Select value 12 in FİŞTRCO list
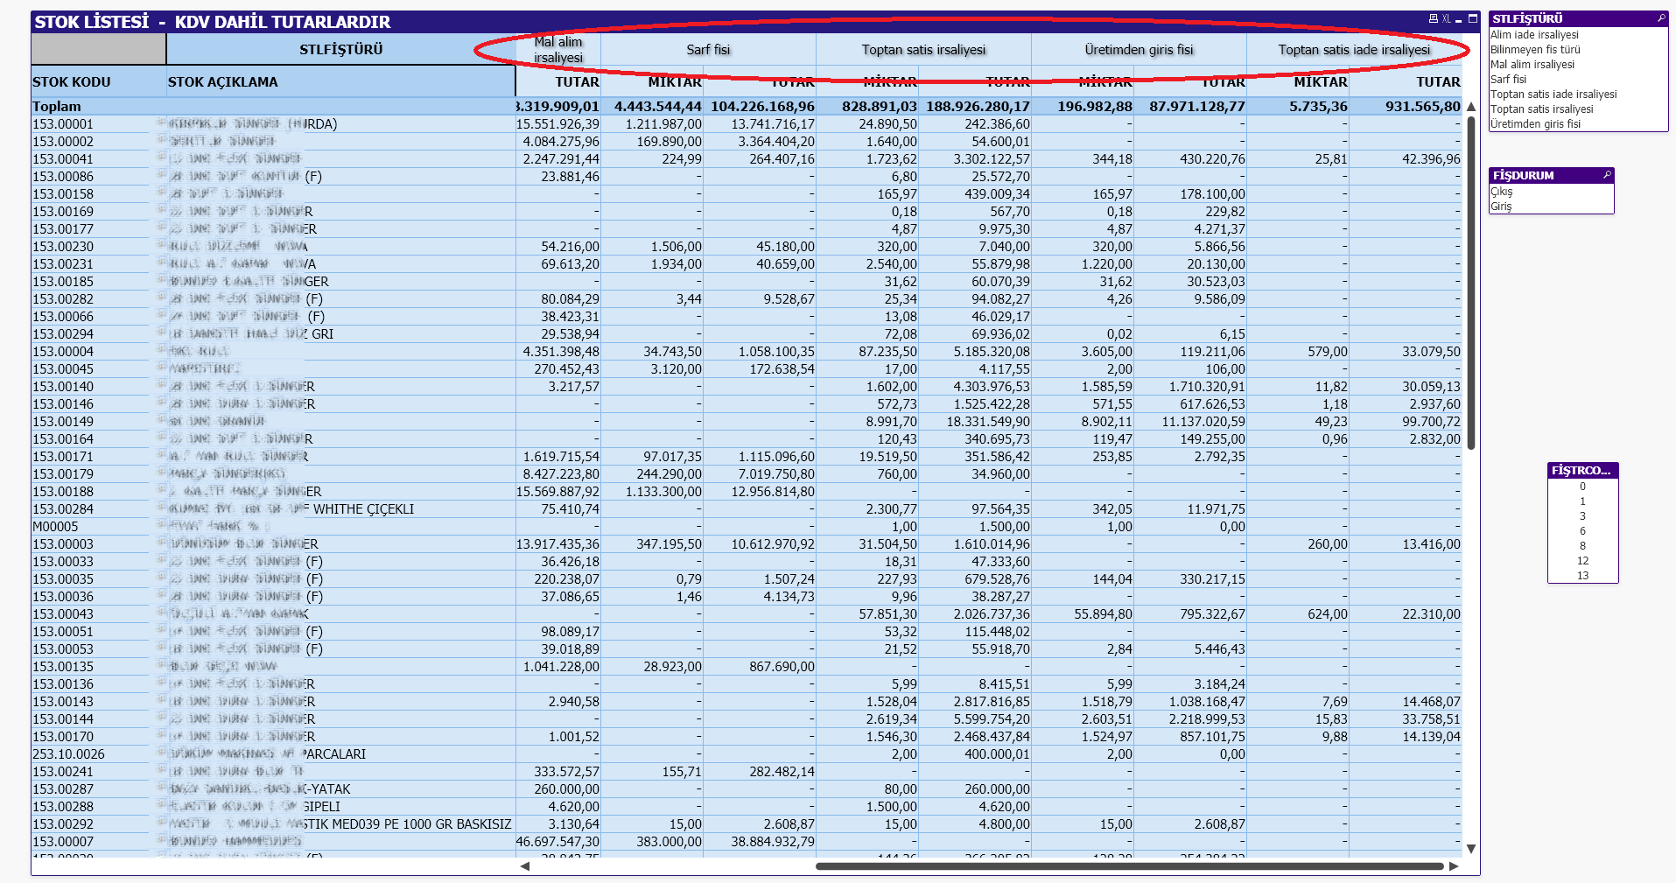1676x883 pixels. pos(1582,561)
